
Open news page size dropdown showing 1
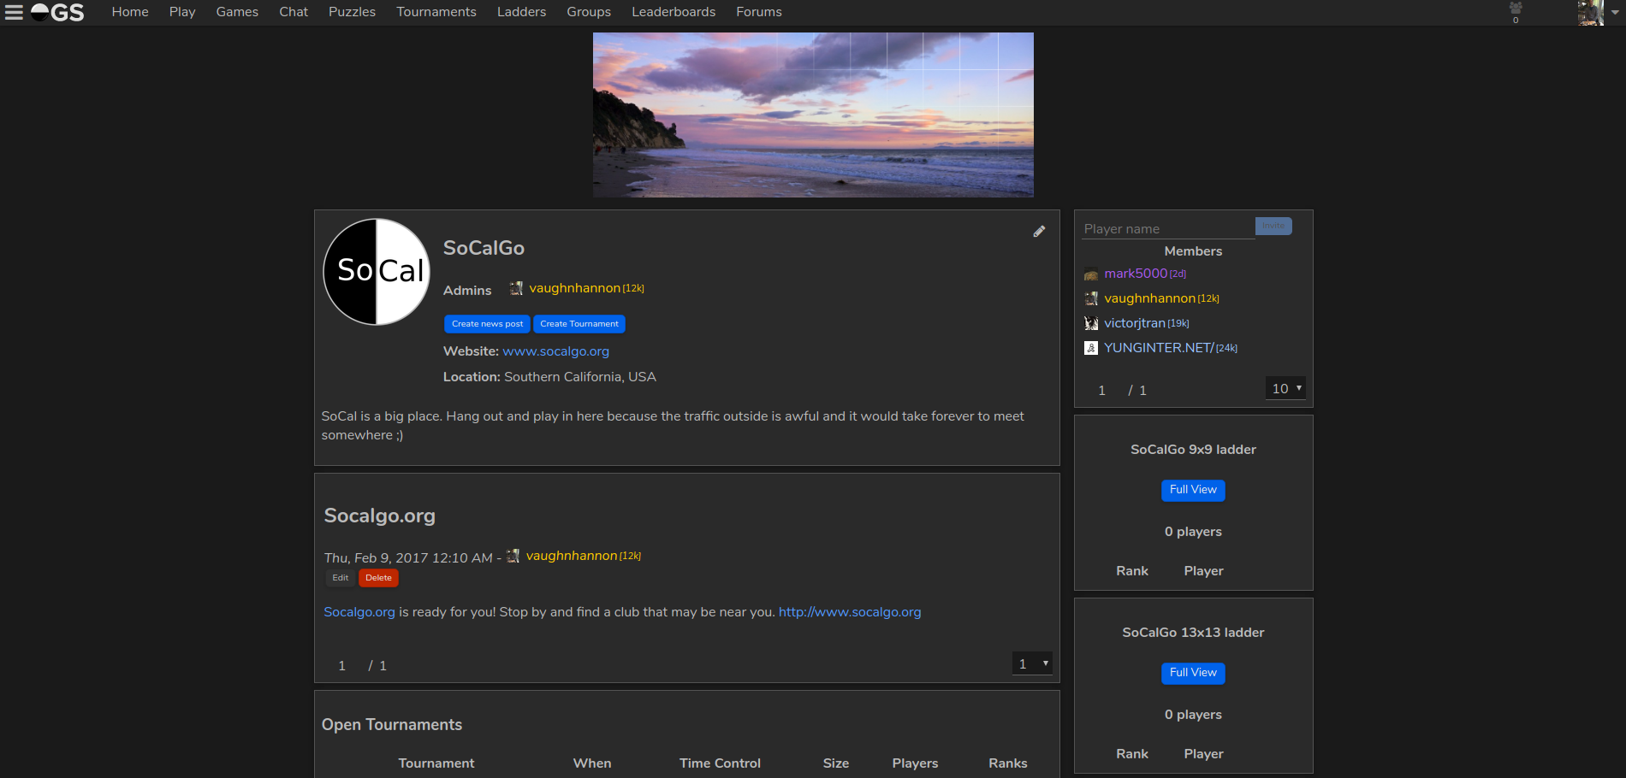click(x=1031, y=663)
